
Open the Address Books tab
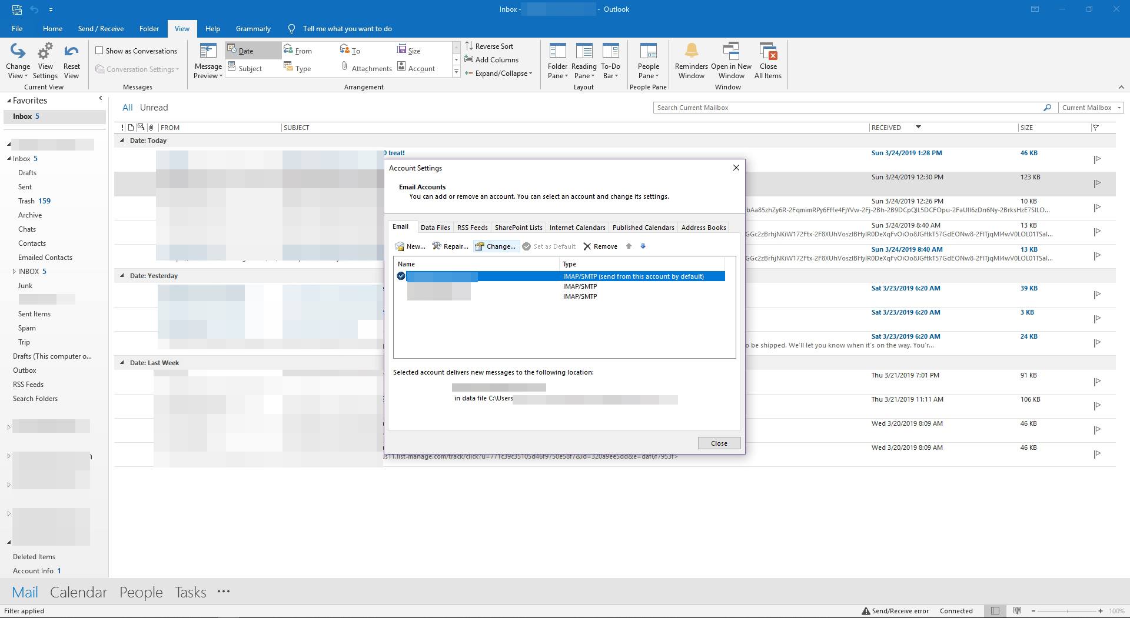[703, 228]
